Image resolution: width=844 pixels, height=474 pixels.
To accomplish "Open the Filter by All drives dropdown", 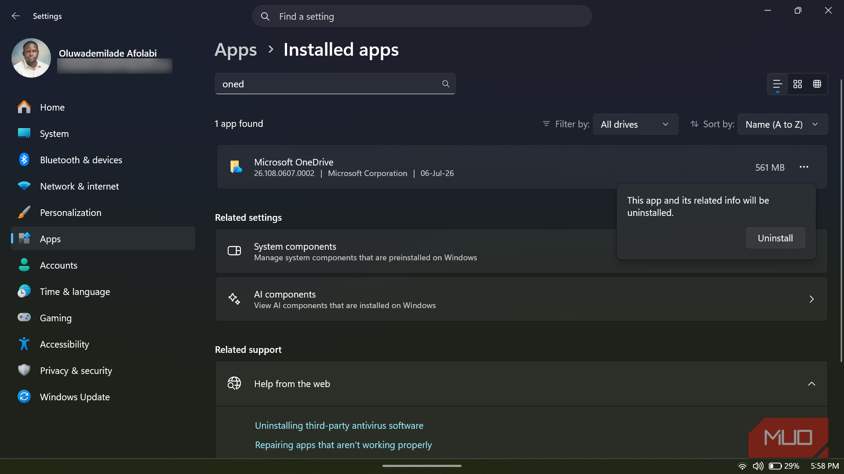I will pyautogui.click(x=635, y=124).
